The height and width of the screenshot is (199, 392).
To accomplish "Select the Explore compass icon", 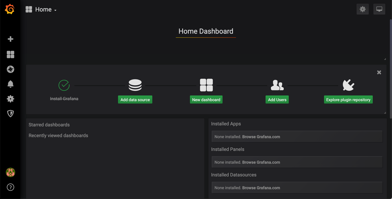I will 10,69.
